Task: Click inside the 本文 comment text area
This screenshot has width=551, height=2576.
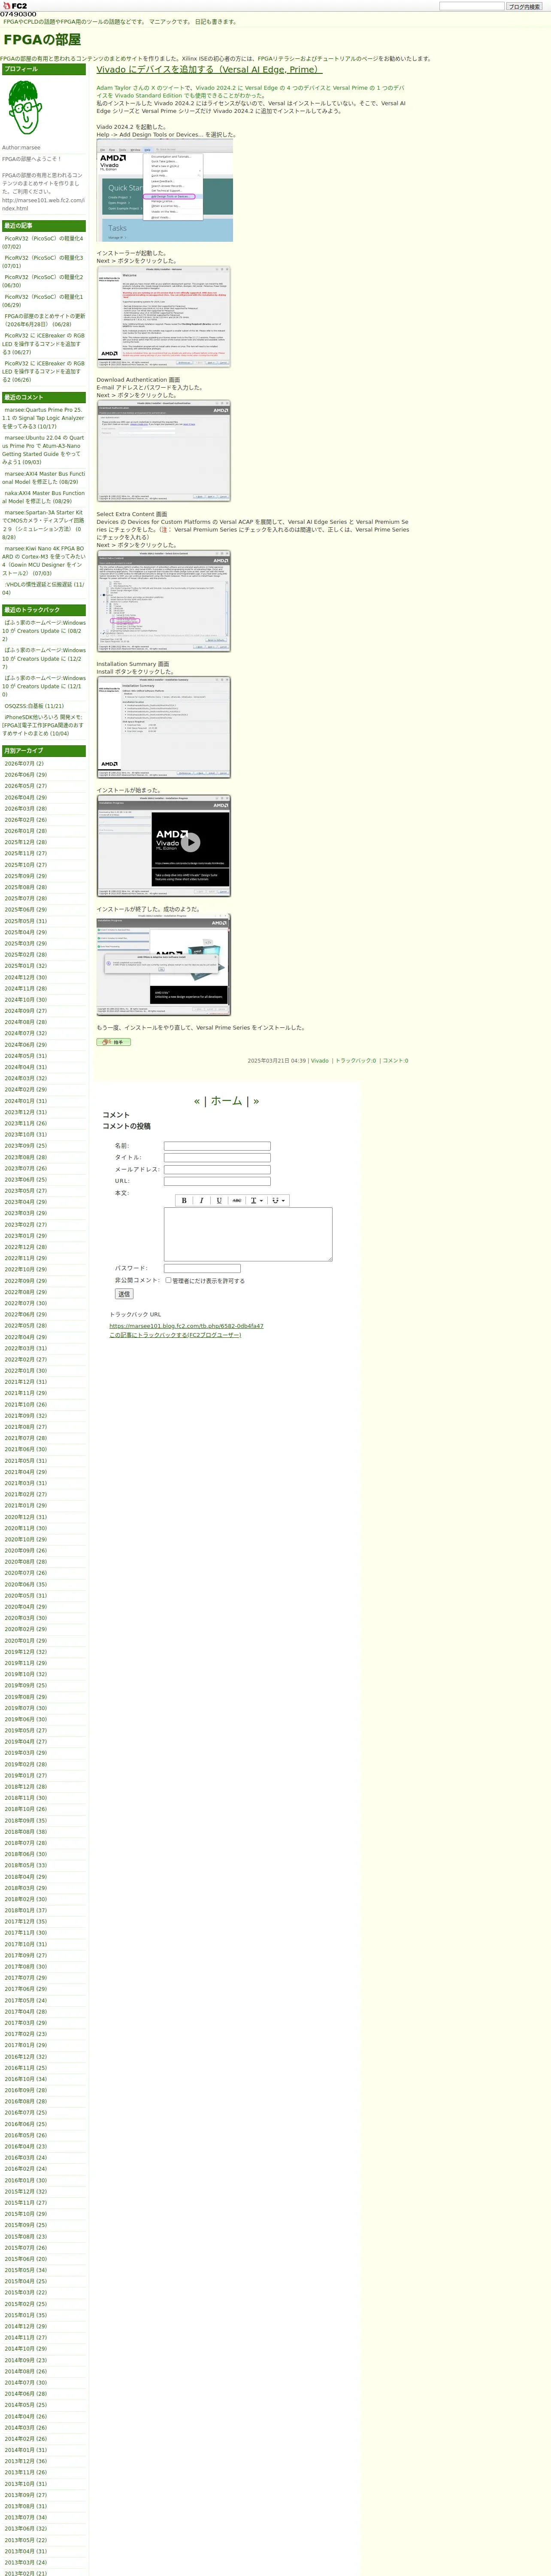Action: click(x=248, y=1234)
